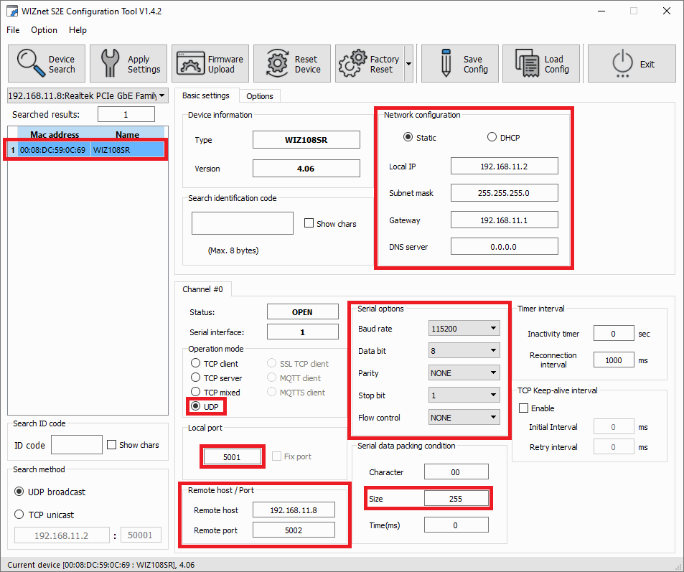Click the Load Config document icon
Viewport: 684px width, 572px height.
[528, 64]
